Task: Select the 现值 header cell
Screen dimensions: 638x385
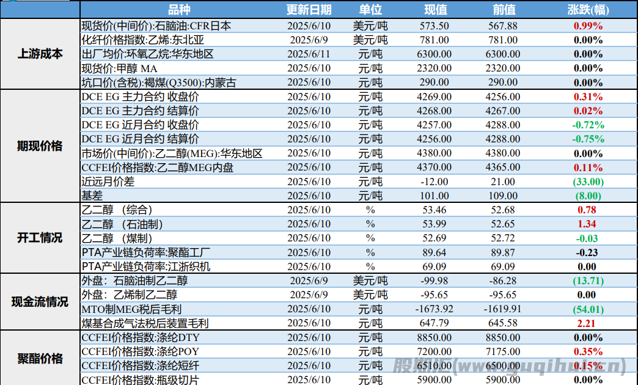Action: click(x=436, y=10)
